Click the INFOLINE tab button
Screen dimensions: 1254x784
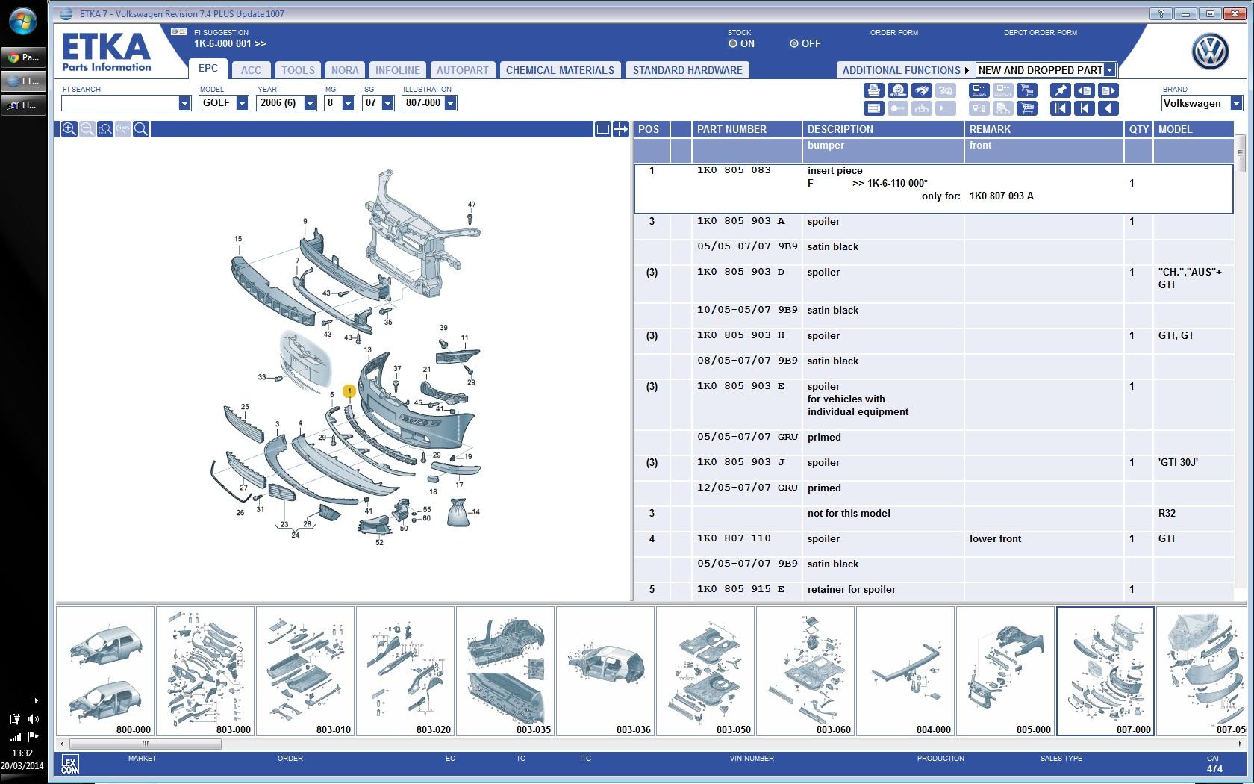(x=398, y=70)
